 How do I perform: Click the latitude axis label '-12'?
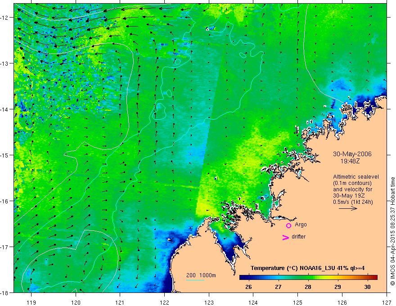5,18
